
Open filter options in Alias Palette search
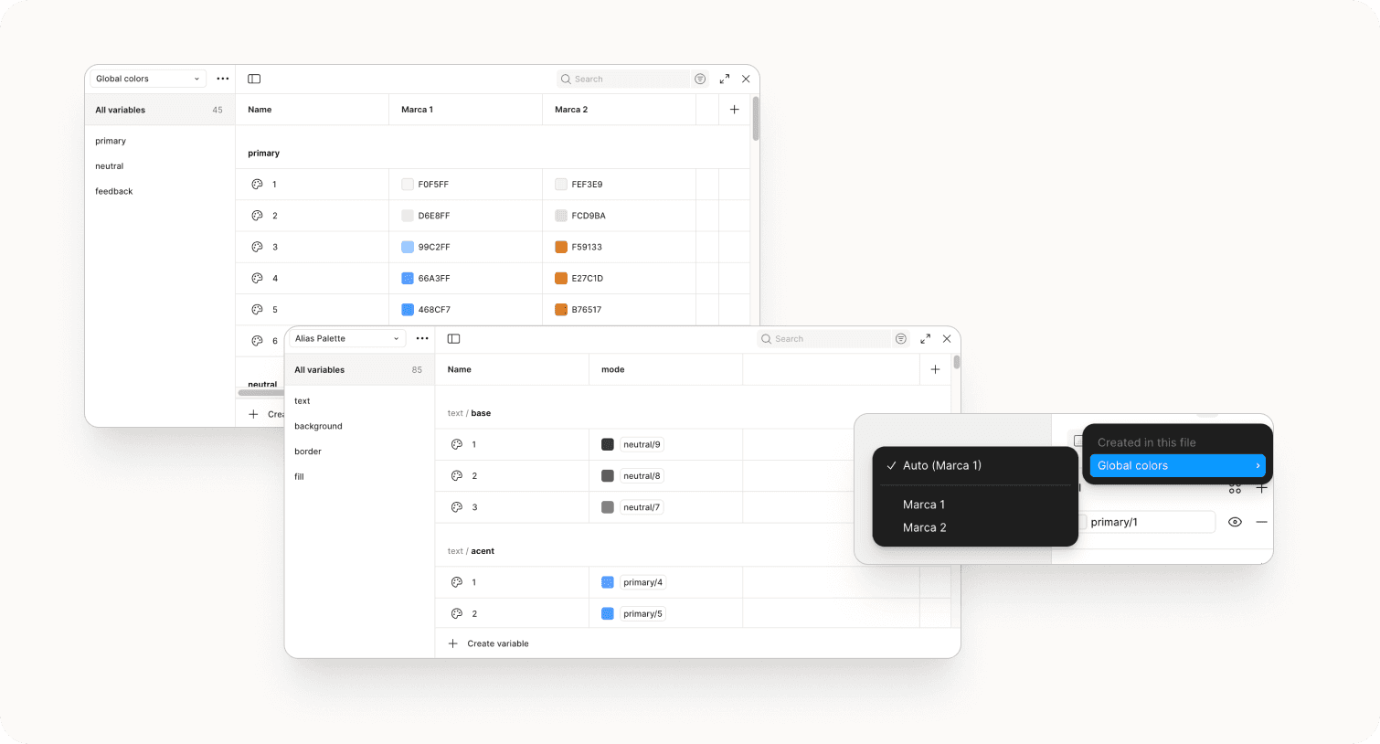tap(901, 339)
